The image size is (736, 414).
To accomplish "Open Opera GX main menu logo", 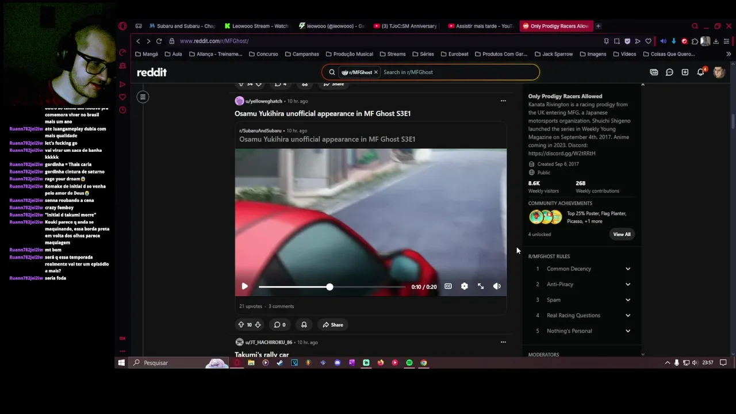I will pyautogui.click(x=122, y=26).
